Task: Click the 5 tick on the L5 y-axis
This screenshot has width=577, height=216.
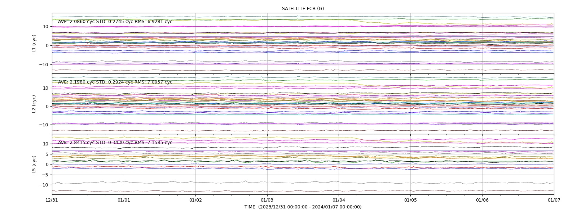Action: [47, 154]
